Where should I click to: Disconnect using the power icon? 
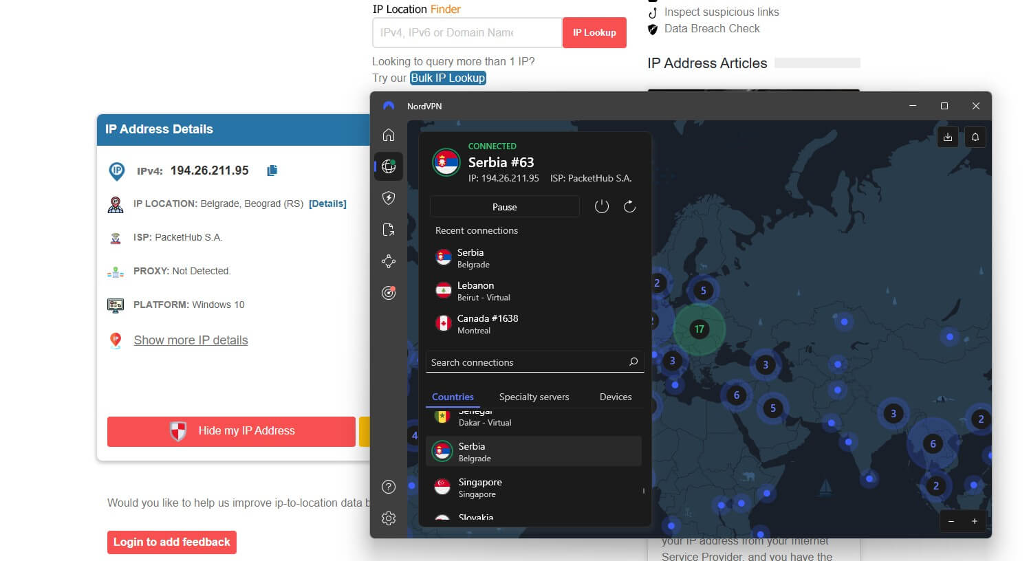(x=602, y=206)
